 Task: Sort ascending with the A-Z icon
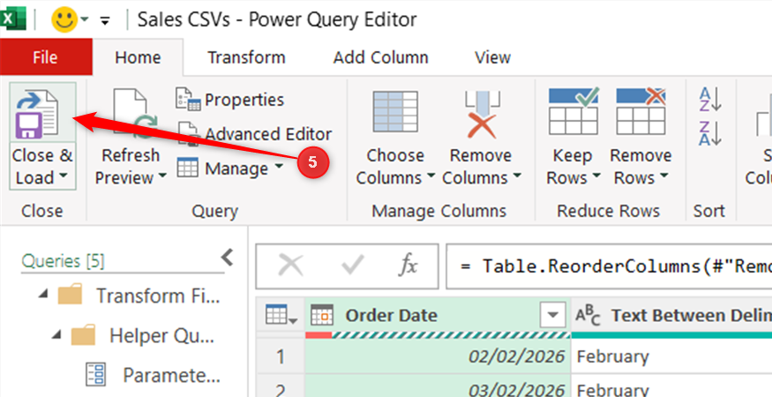710,100
